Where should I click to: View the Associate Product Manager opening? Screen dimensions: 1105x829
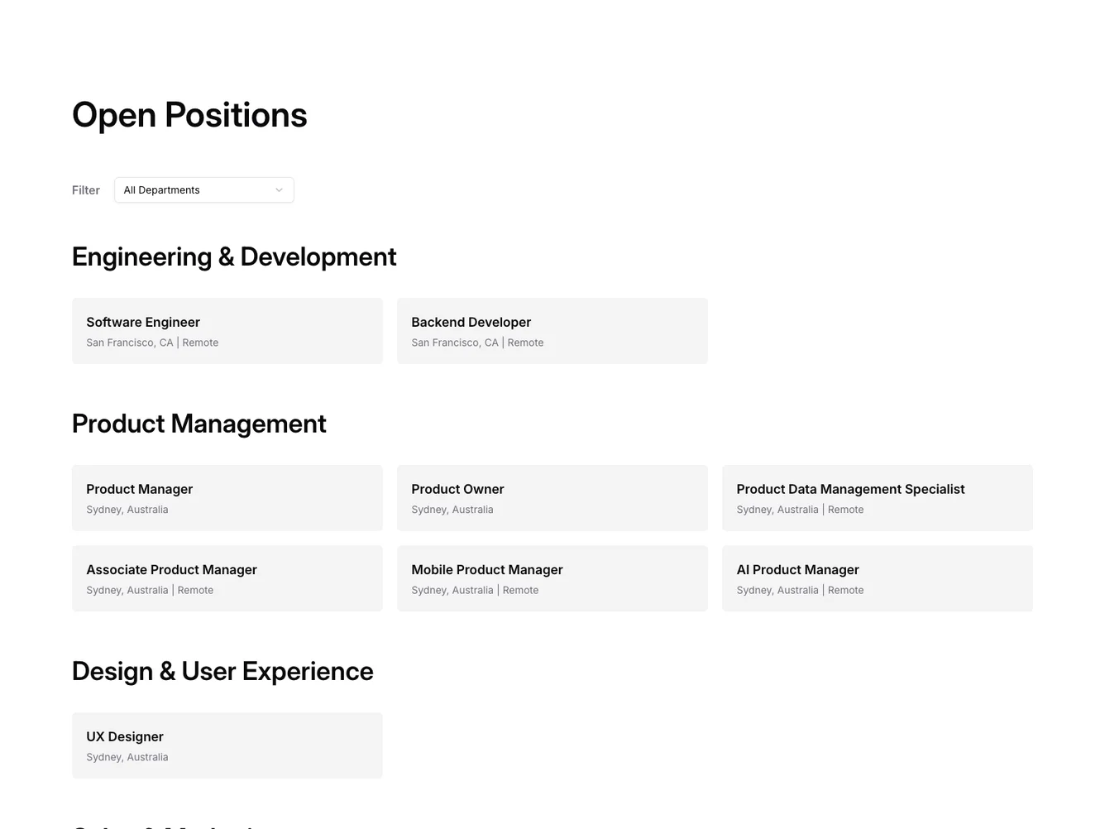tap(227, 577)
